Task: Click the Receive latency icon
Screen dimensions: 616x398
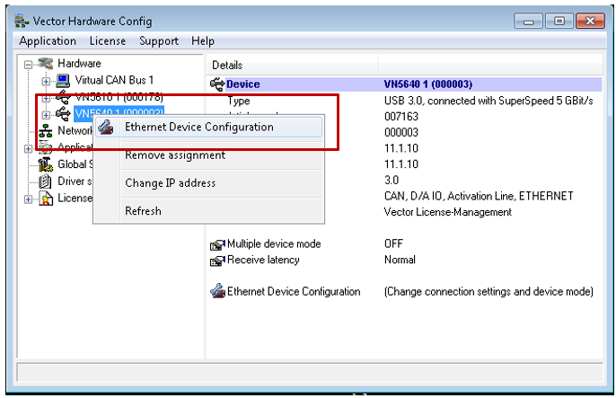Action: click(217, 261)
